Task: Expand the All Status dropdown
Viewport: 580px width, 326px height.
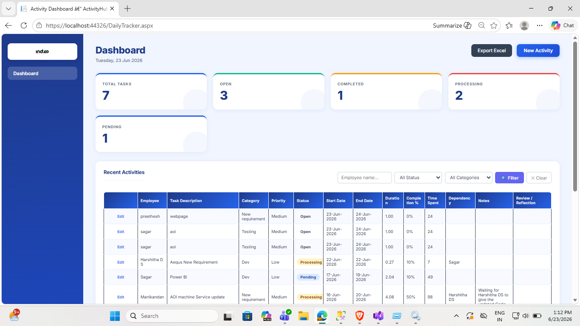Action: point(418,178)
